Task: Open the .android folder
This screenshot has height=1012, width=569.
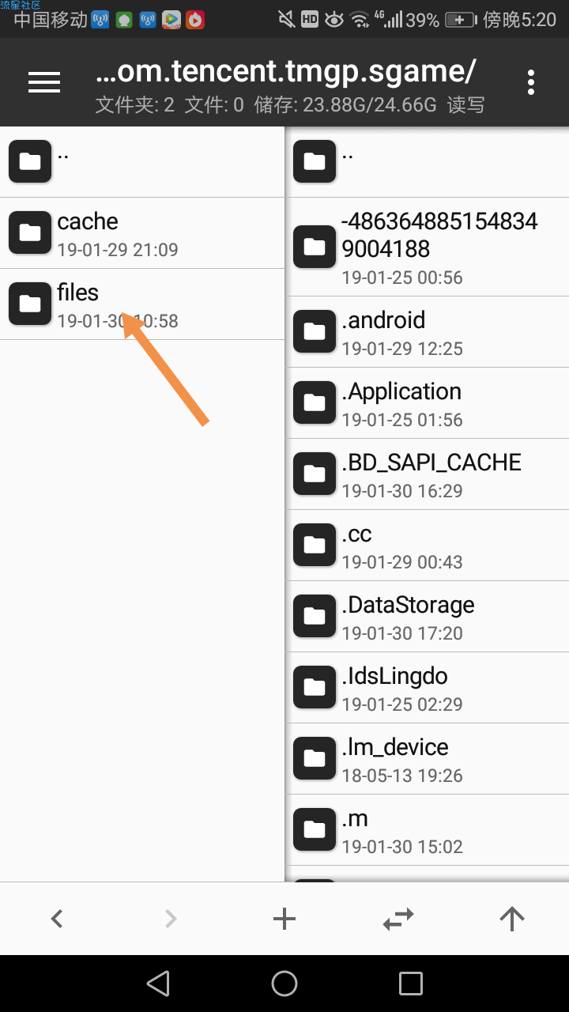Action: tap(428, 332)
